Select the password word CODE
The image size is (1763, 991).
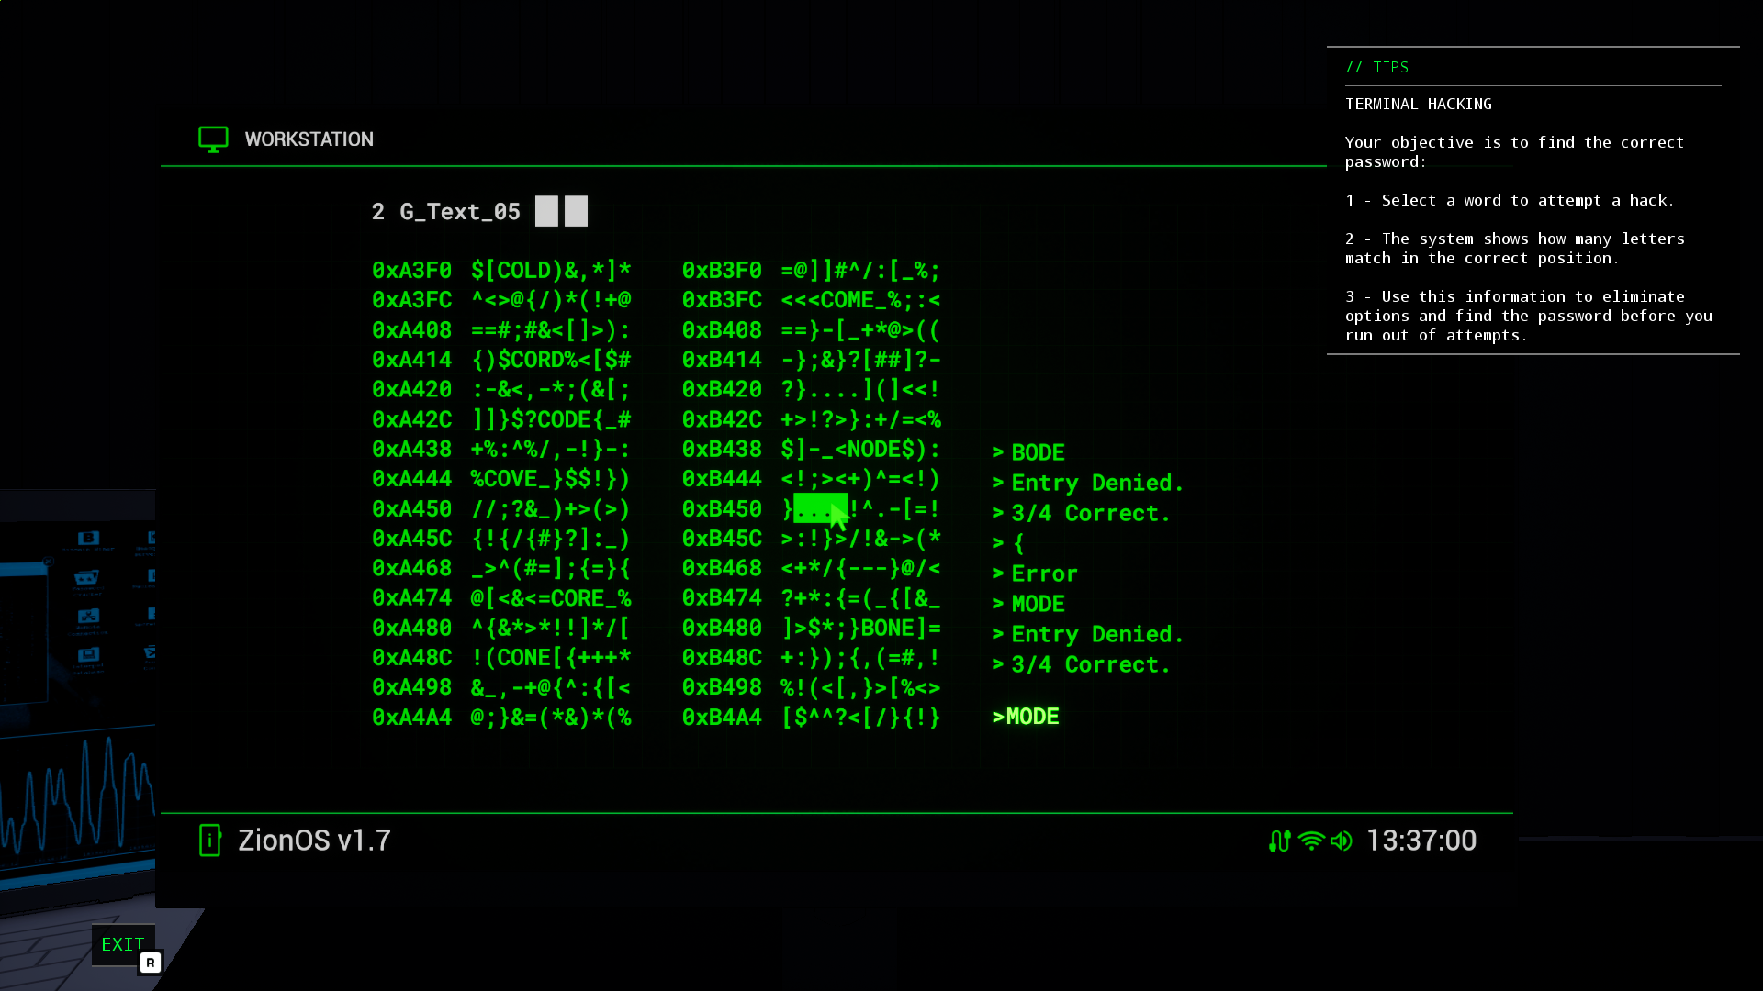564,419
